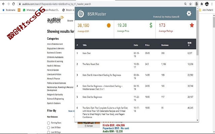
Task: Open the Chrome three-dot menu
Action: tap(212, 4)
